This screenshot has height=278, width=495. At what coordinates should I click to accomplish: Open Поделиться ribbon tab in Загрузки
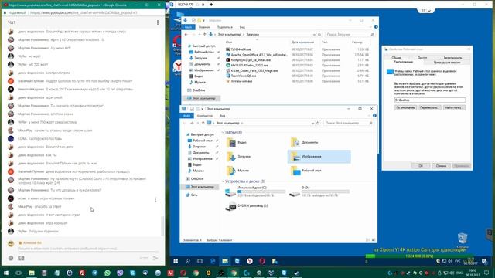pyautogui.click(x=224, y=27)
